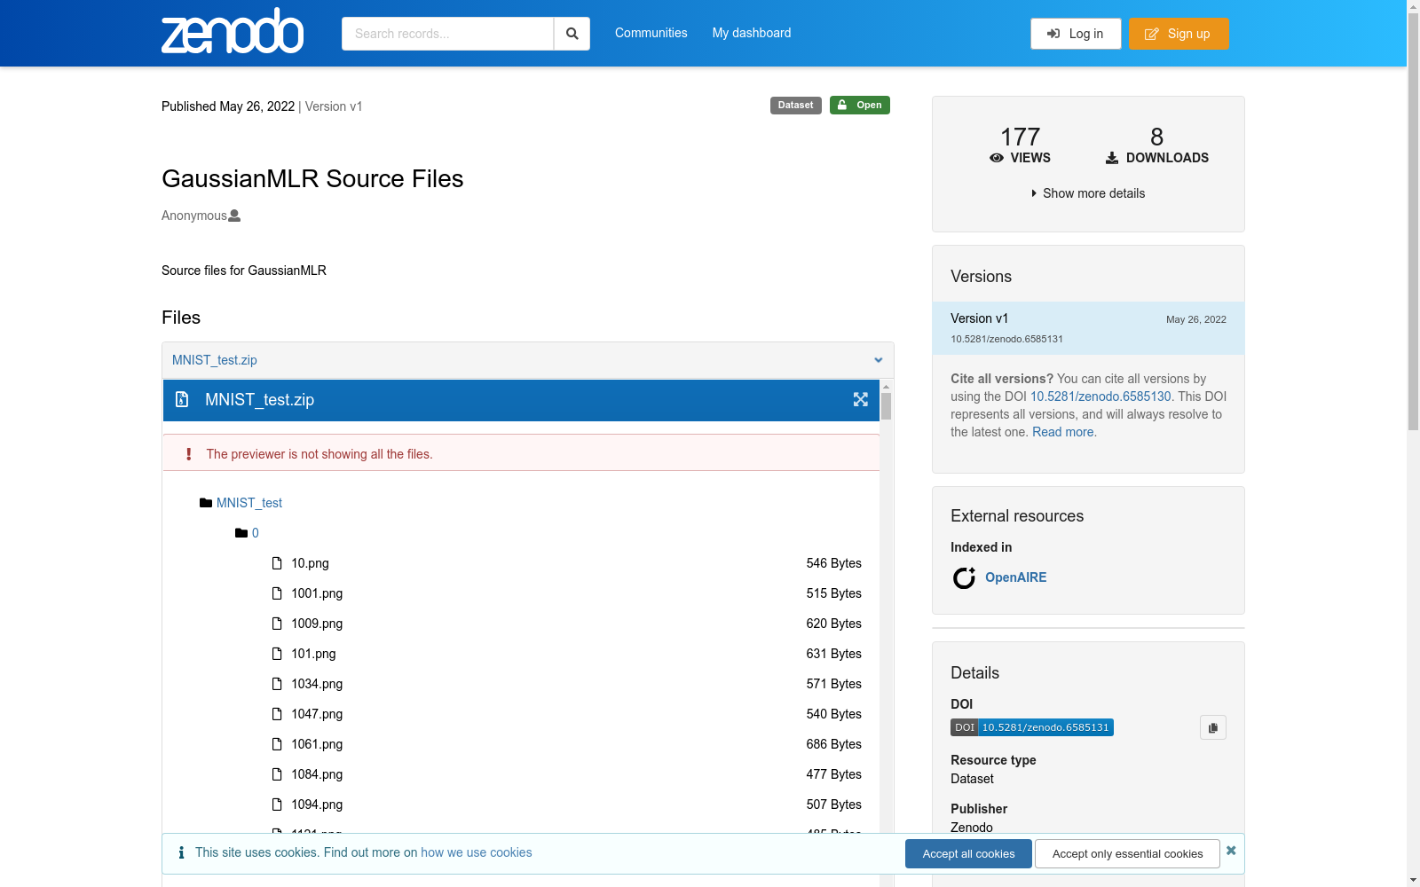Click the Dataset badge

point(796,105)
